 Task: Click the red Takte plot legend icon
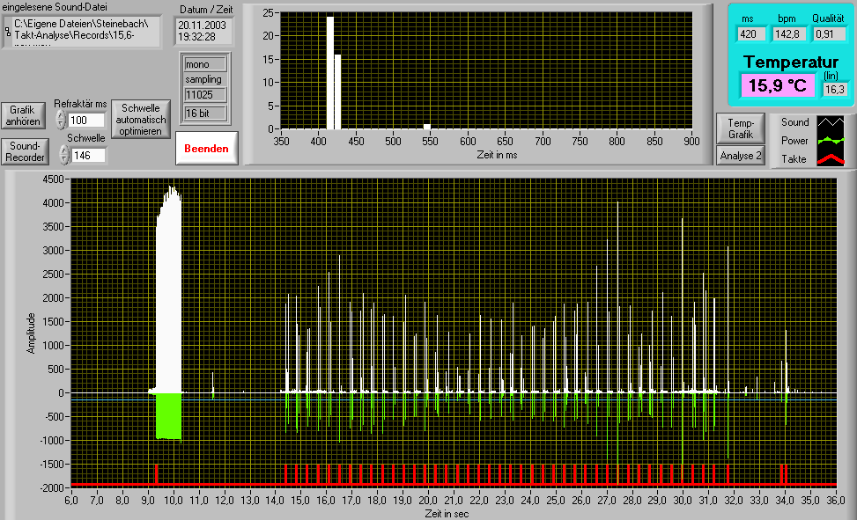[831, 159]
